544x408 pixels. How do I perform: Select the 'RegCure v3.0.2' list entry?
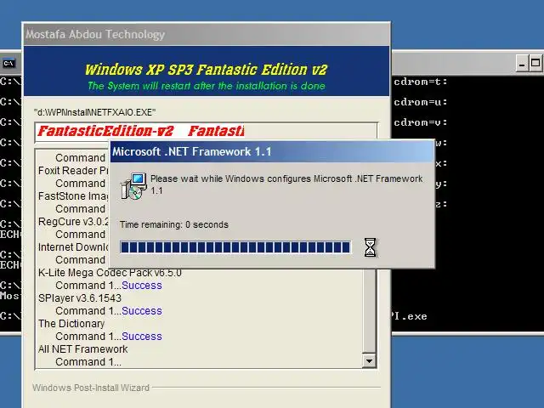coord(74,222)
